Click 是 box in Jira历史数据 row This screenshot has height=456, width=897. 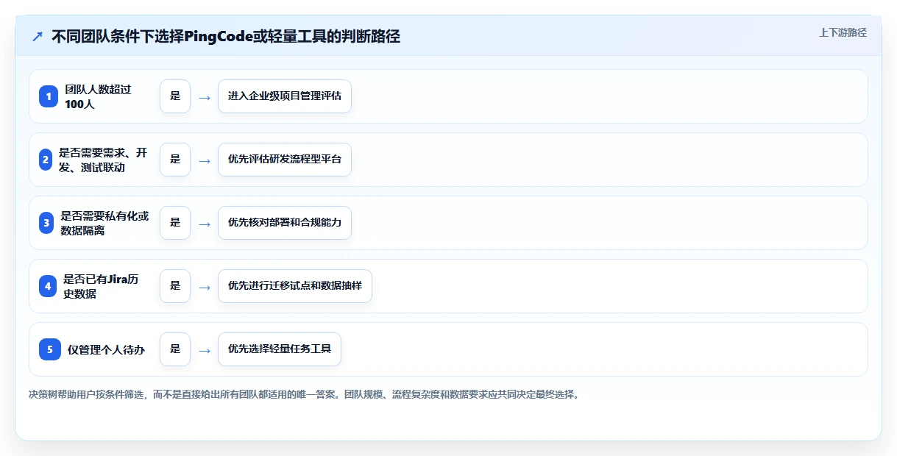tap(175, 286)
